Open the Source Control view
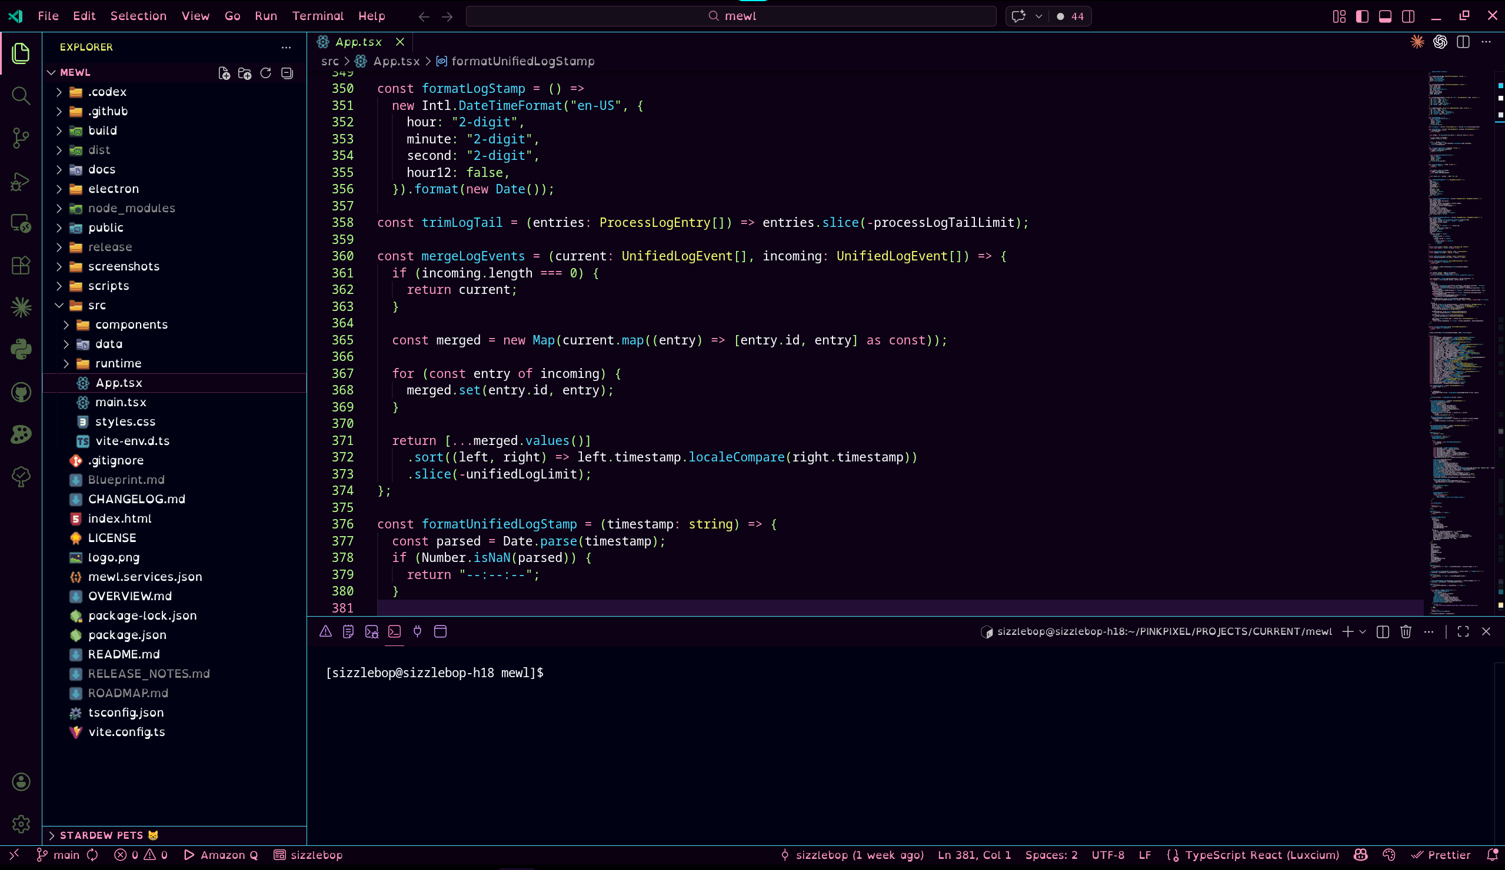The image size is (1505, 870). pos(21,139)
